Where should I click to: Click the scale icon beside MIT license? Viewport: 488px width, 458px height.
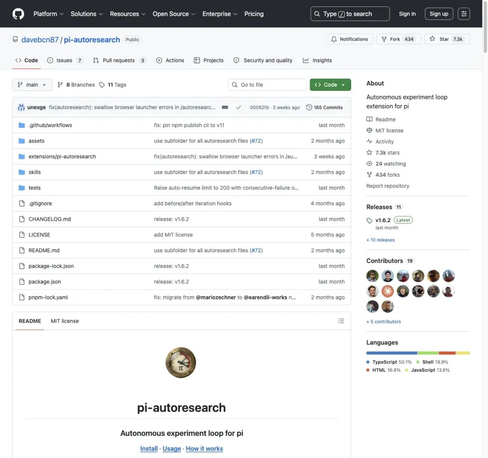tap(370, 131)
